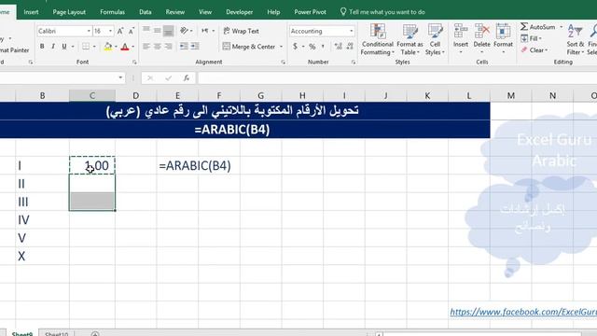
Task: Expand the AutoSum dropdown arrow
Action: coord(562,27)
